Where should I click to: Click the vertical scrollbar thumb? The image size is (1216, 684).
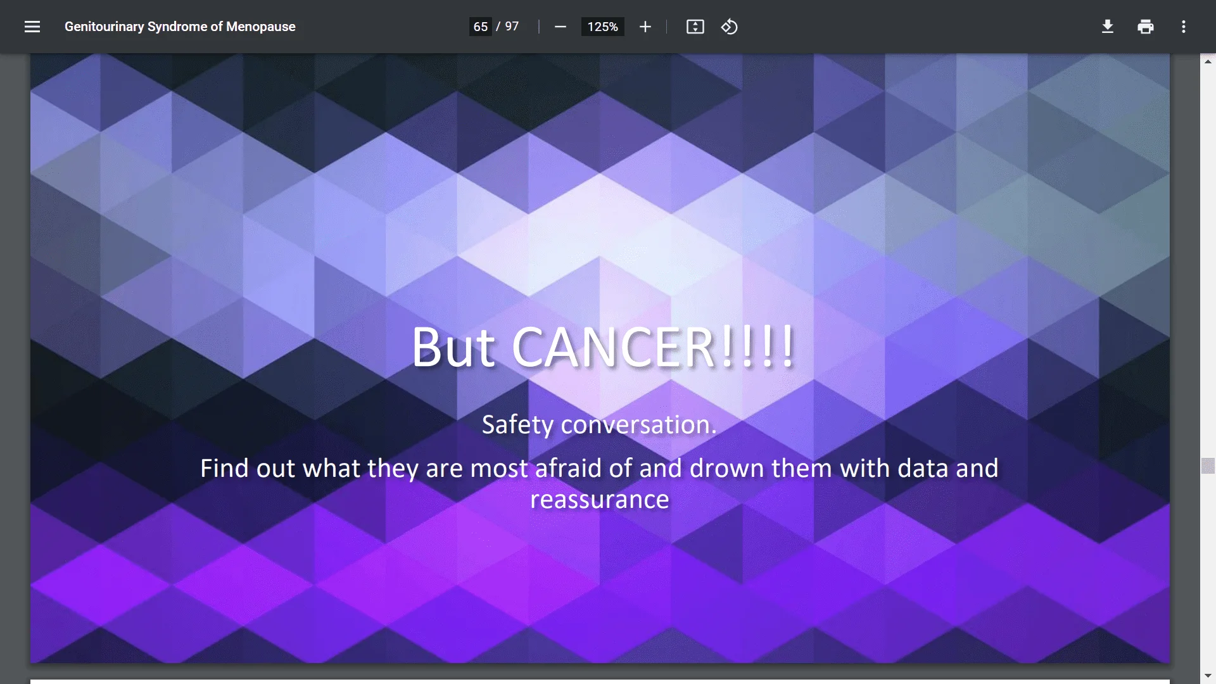point(1208,465)
